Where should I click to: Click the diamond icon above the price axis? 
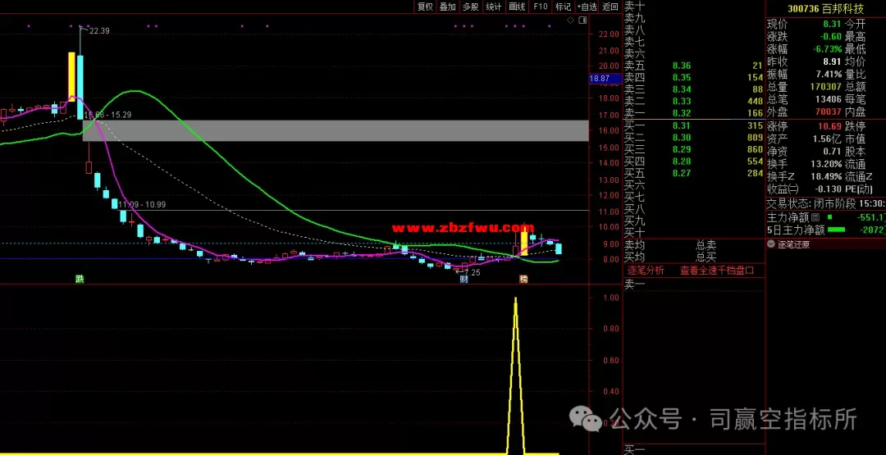click(571, 20)
